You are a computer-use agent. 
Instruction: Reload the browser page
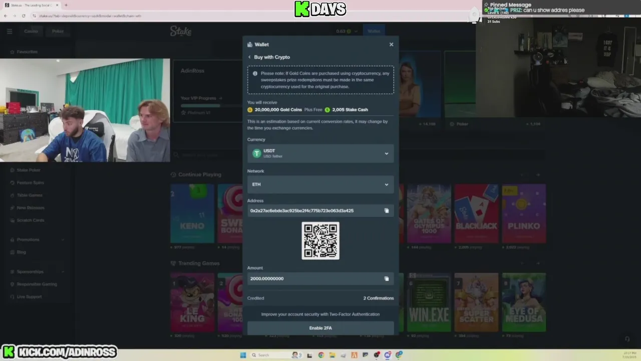point(24,16)
